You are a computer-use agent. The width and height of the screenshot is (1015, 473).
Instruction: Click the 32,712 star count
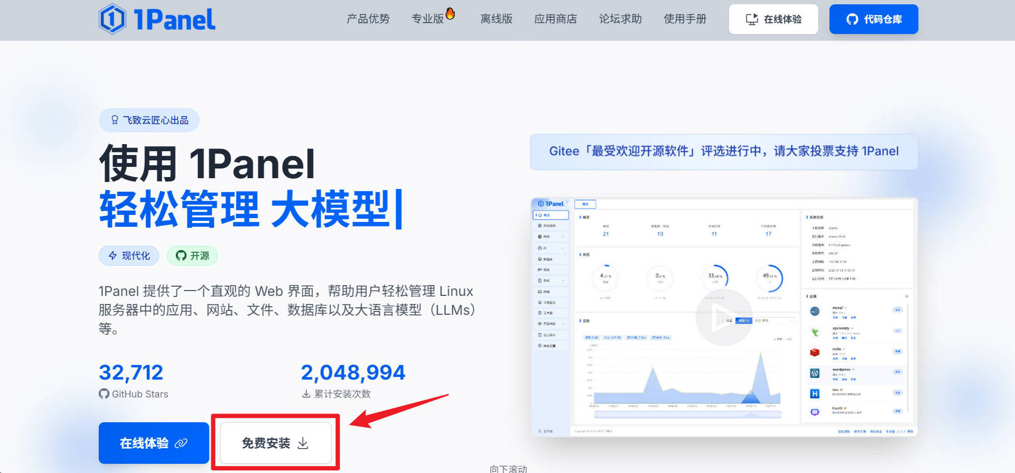point(131,373)
